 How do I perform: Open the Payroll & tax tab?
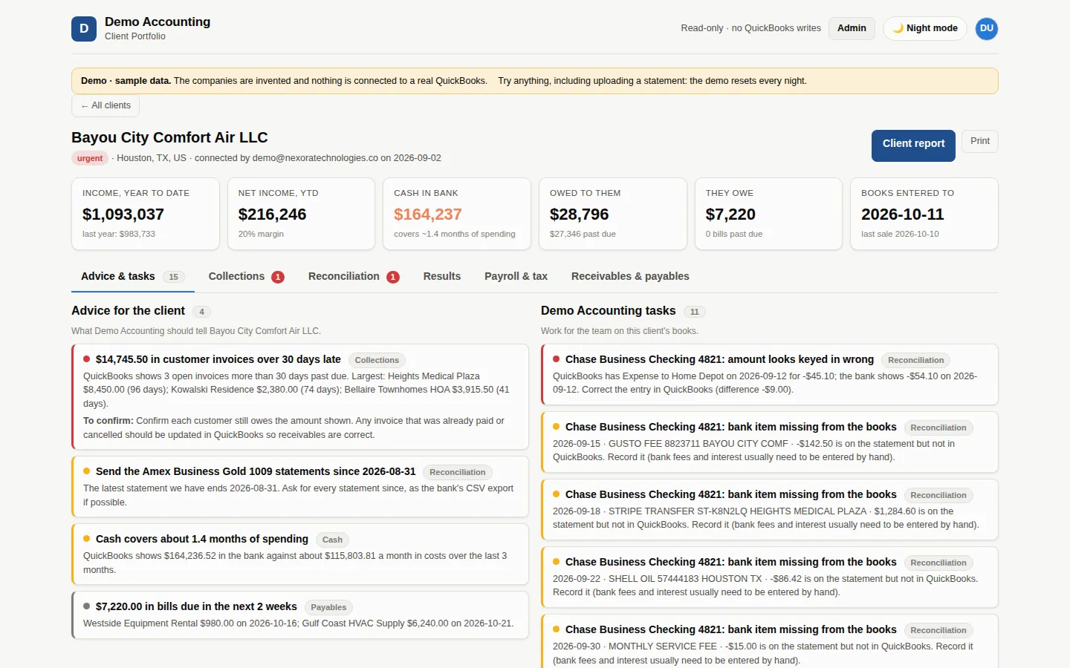point(516,276)
